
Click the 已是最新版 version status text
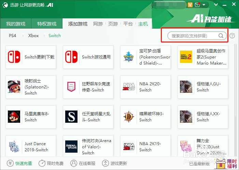(x=199, y=164)
